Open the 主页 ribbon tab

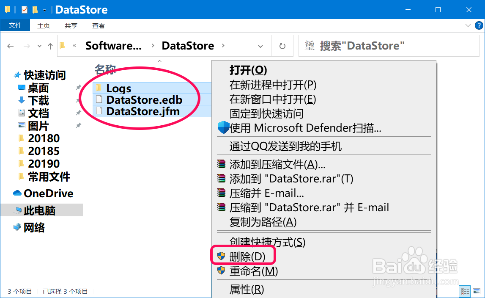(43, 25)
